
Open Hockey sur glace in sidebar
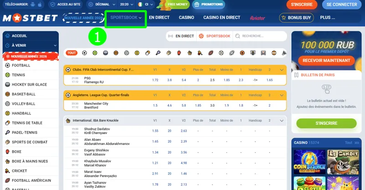(x=29, y=84)
